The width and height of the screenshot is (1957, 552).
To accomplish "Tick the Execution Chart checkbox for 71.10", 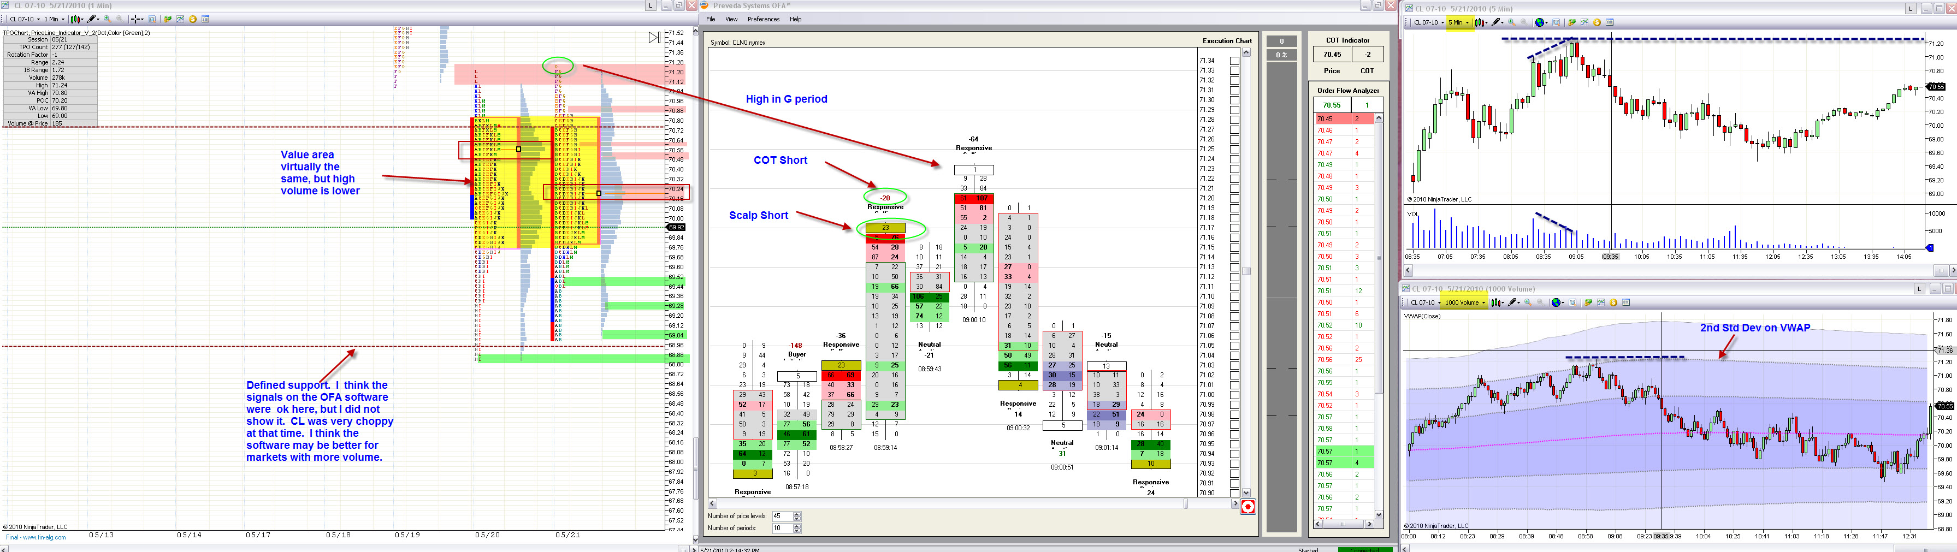I will coord(1234,297).
